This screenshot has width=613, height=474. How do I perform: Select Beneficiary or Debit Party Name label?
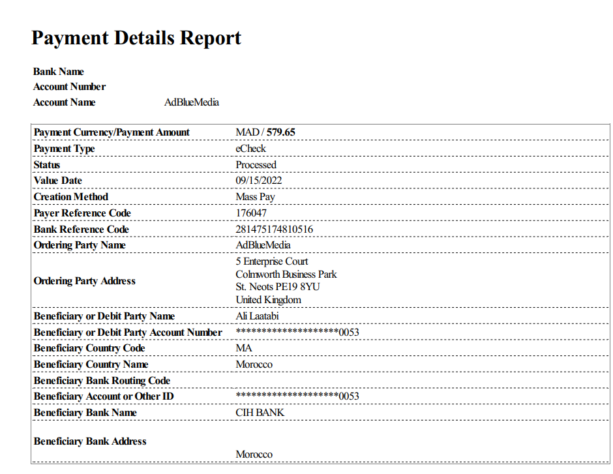[x=104, y=316]
